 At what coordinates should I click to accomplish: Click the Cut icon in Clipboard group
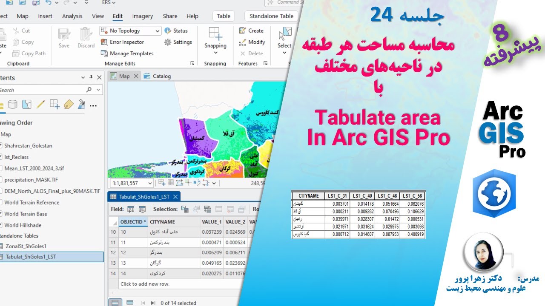[x=16, y=31]
